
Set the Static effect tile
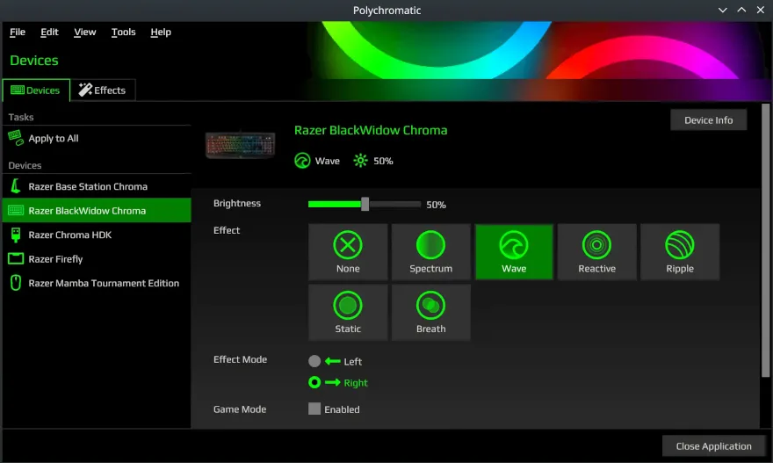[x=348, y=313]
